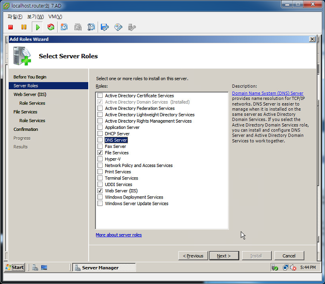
Task: Click the red Stop VM toolbar icon
Action: point(10,27)
